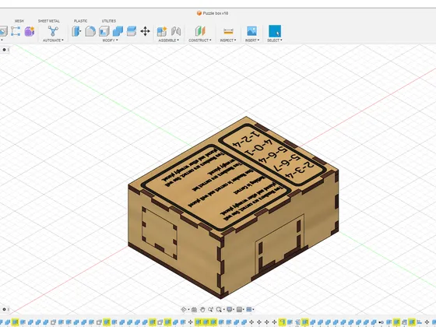This screenshot has height=327, width=436.
Task: Switch to the MESH tab
Action: click(19, 21)
